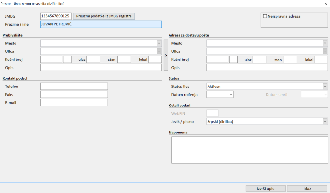
Task: Focus the JMBG number field
Action: [55, 16]
